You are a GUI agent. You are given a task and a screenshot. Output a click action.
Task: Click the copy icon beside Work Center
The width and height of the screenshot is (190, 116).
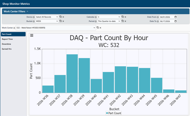tap(98, 28)
